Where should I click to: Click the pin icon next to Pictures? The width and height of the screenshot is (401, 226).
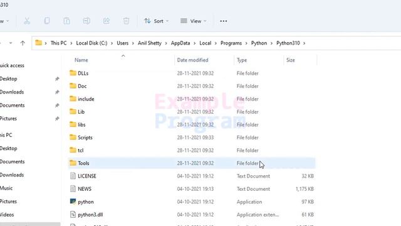(57, 119)
